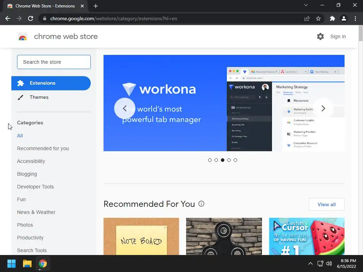Image resolution: width=363 pixels, height=272 pixels.
Task: Click the address bar URL
Action: (113, 18)
